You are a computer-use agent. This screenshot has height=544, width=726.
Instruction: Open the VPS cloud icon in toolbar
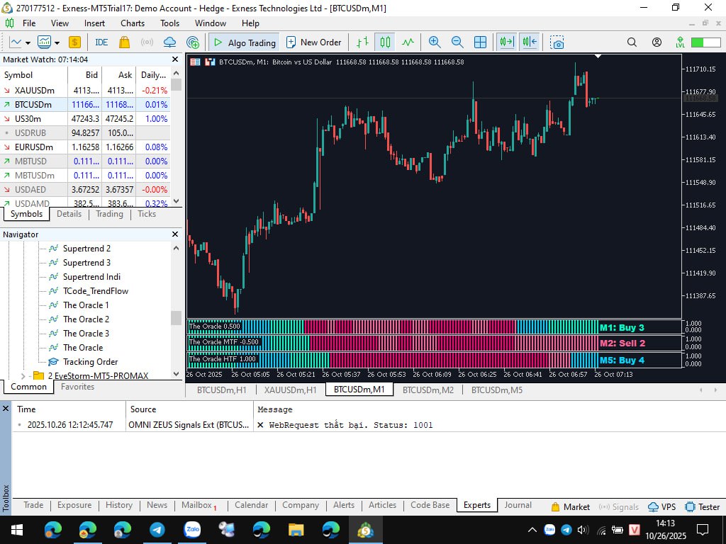(x=170, y=42)
